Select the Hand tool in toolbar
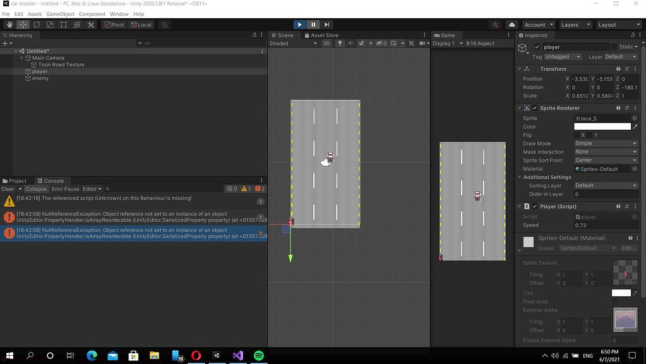This screenshot has height=364, width=646. [9, 25]
